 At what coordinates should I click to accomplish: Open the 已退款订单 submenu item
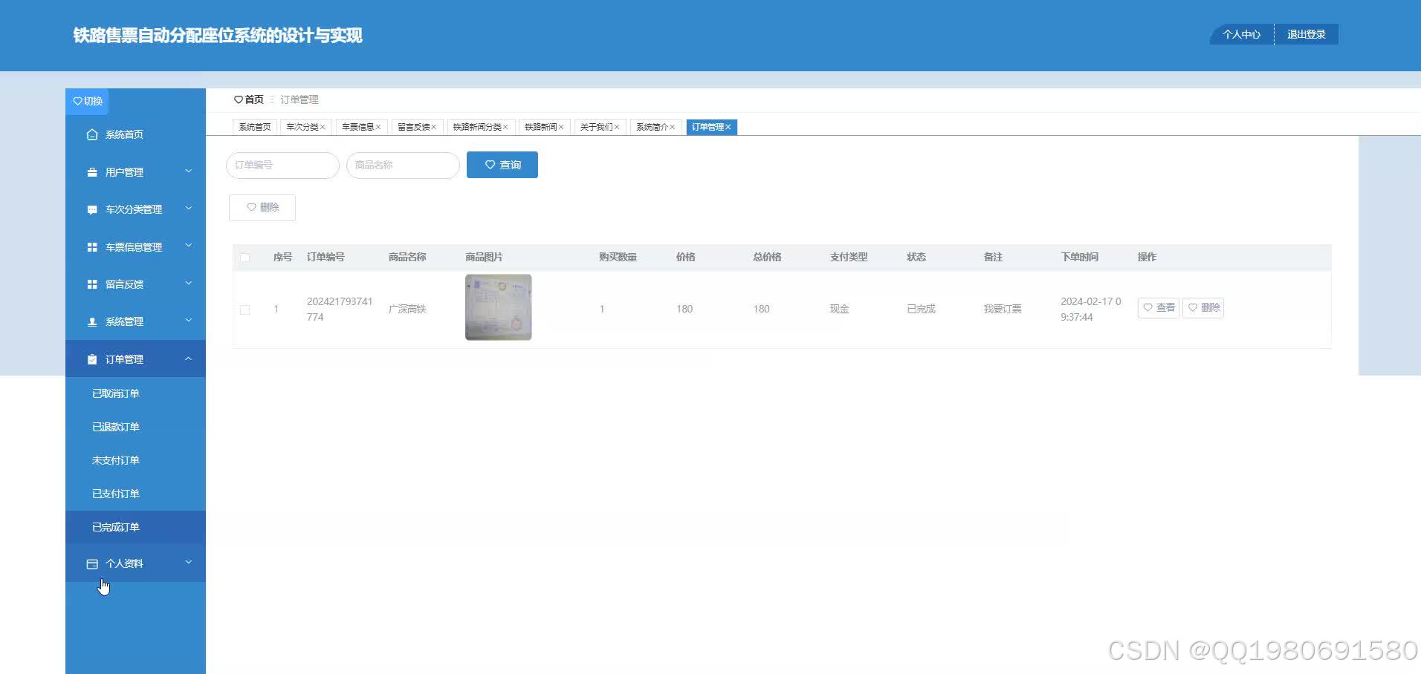tap(135, 427)
